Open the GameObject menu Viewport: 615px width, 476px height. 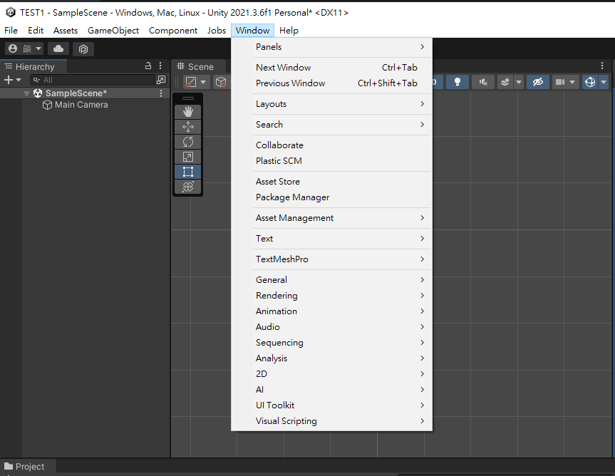[113, 30]
